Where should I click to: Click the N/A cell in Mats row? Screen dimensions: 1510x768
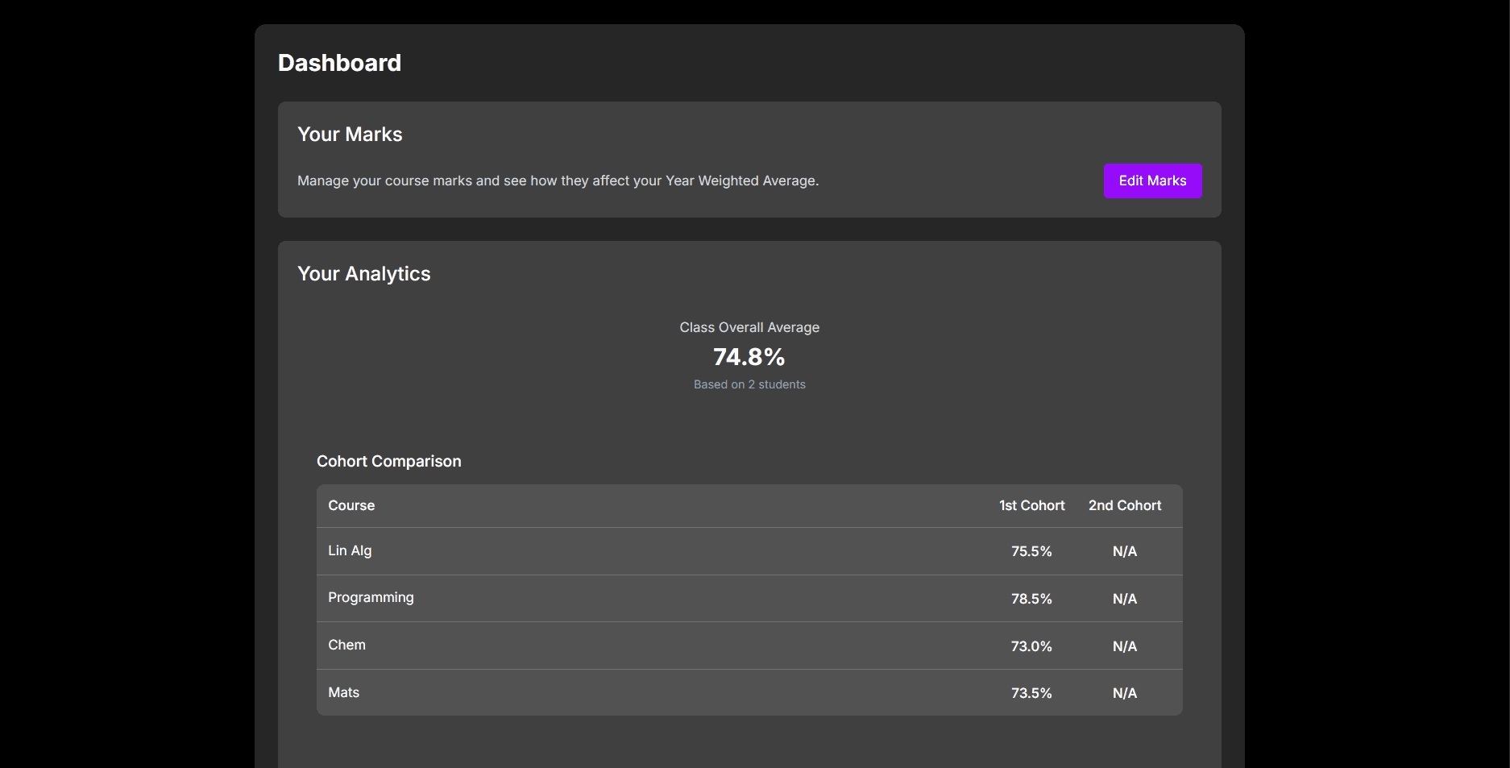pos(1125,693)
